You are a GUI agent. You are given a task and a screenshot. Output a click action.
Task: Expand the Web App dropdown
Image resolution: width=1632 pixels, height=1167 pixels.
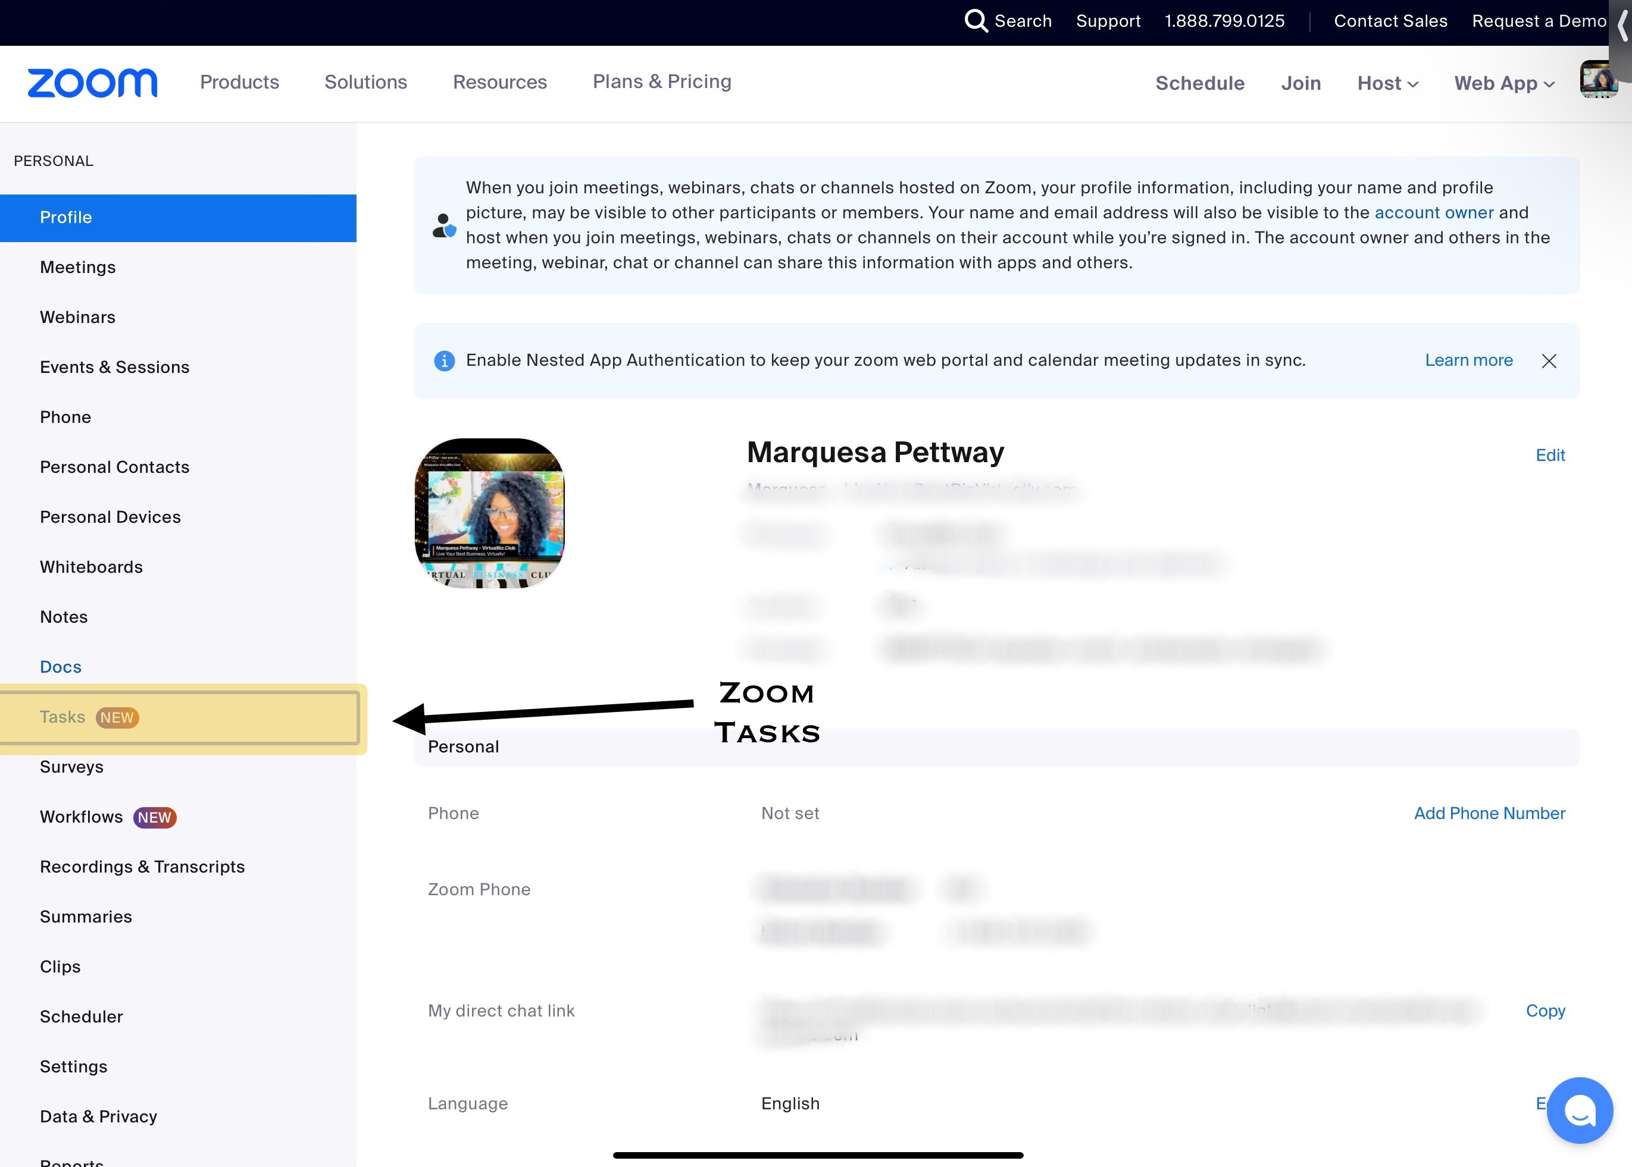(1504, 83)
